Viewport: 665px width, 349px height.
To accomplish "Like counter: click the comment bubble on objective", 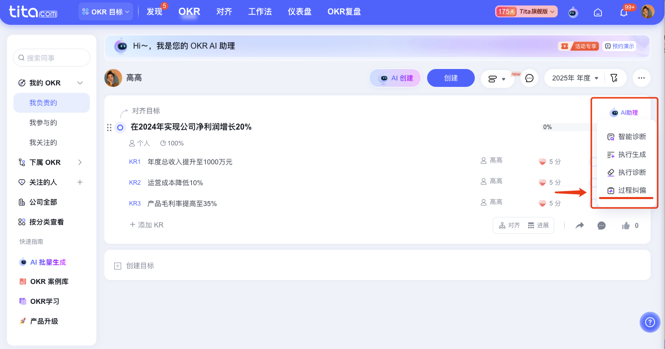I will click(601, 225).
